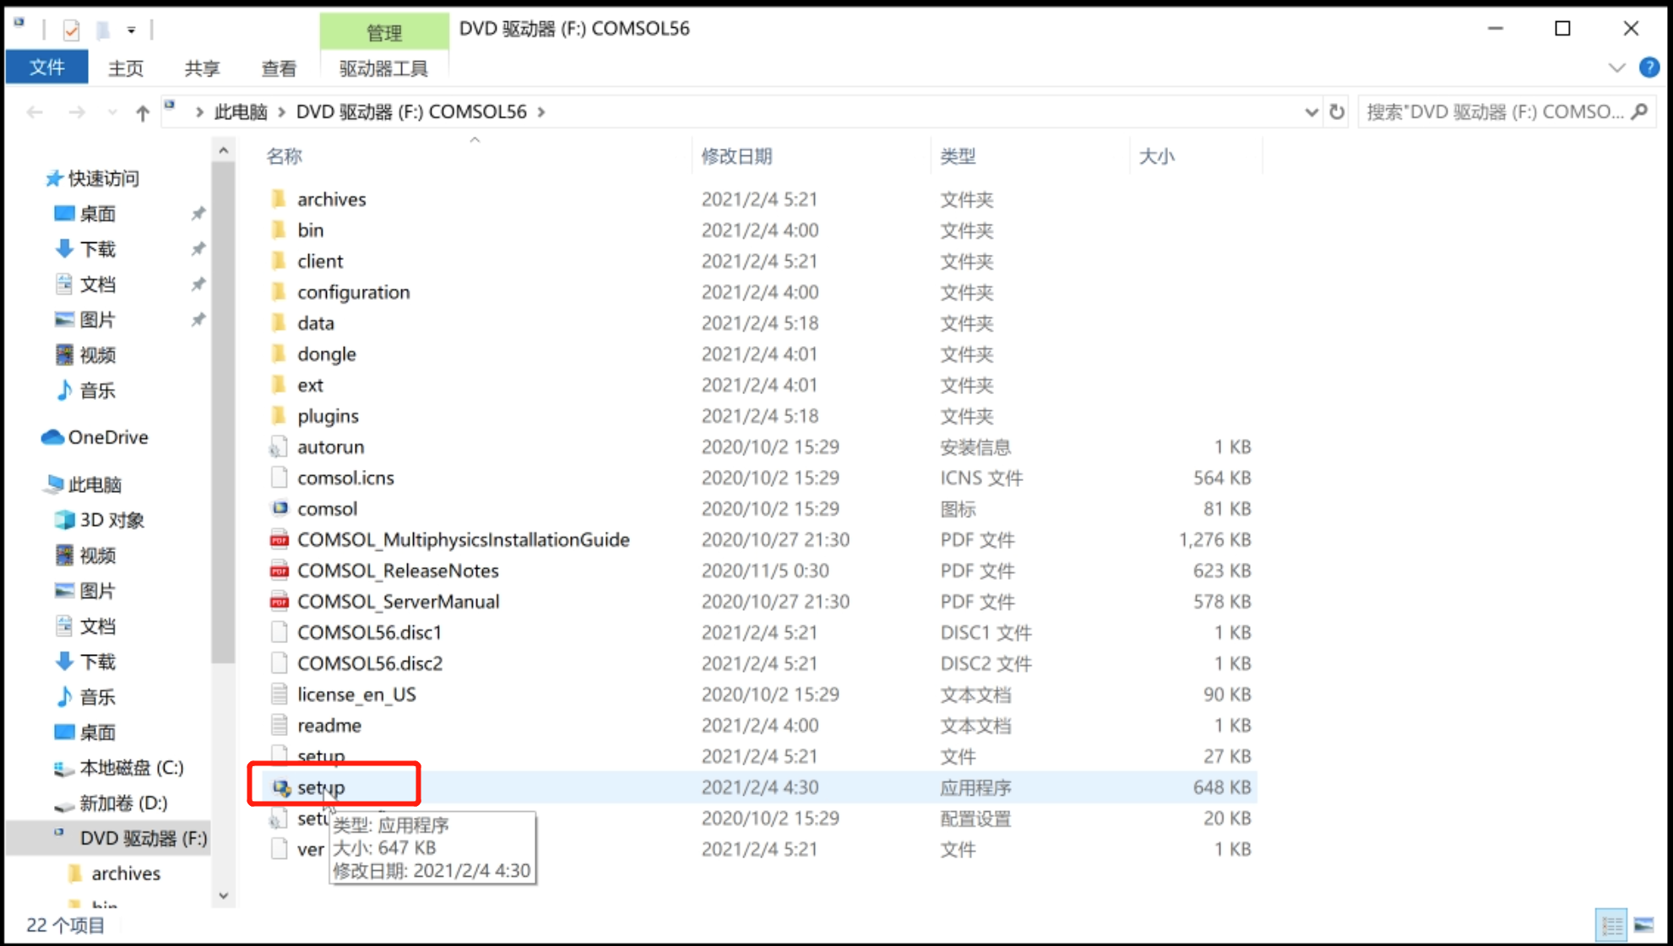Select the data folder
Screen dimensions: 1673x946
[315, 323]
